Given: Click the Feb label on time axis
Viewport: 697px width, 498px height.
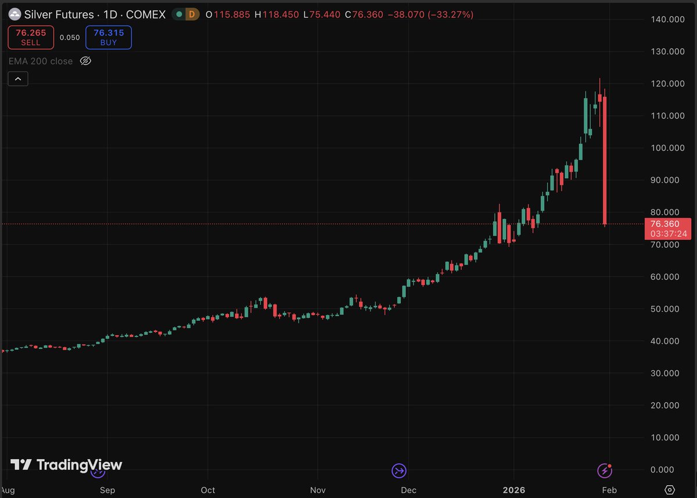Looking at the screenshot, I should pos(609,490).
